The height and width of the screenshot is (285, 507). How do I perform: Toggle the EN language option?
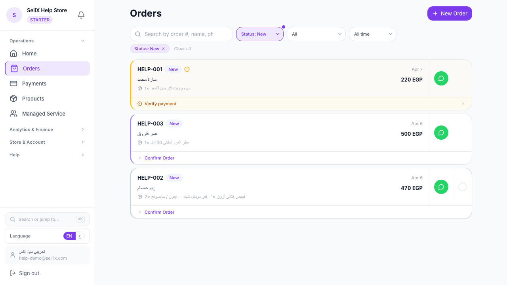(x=69, y=236)
